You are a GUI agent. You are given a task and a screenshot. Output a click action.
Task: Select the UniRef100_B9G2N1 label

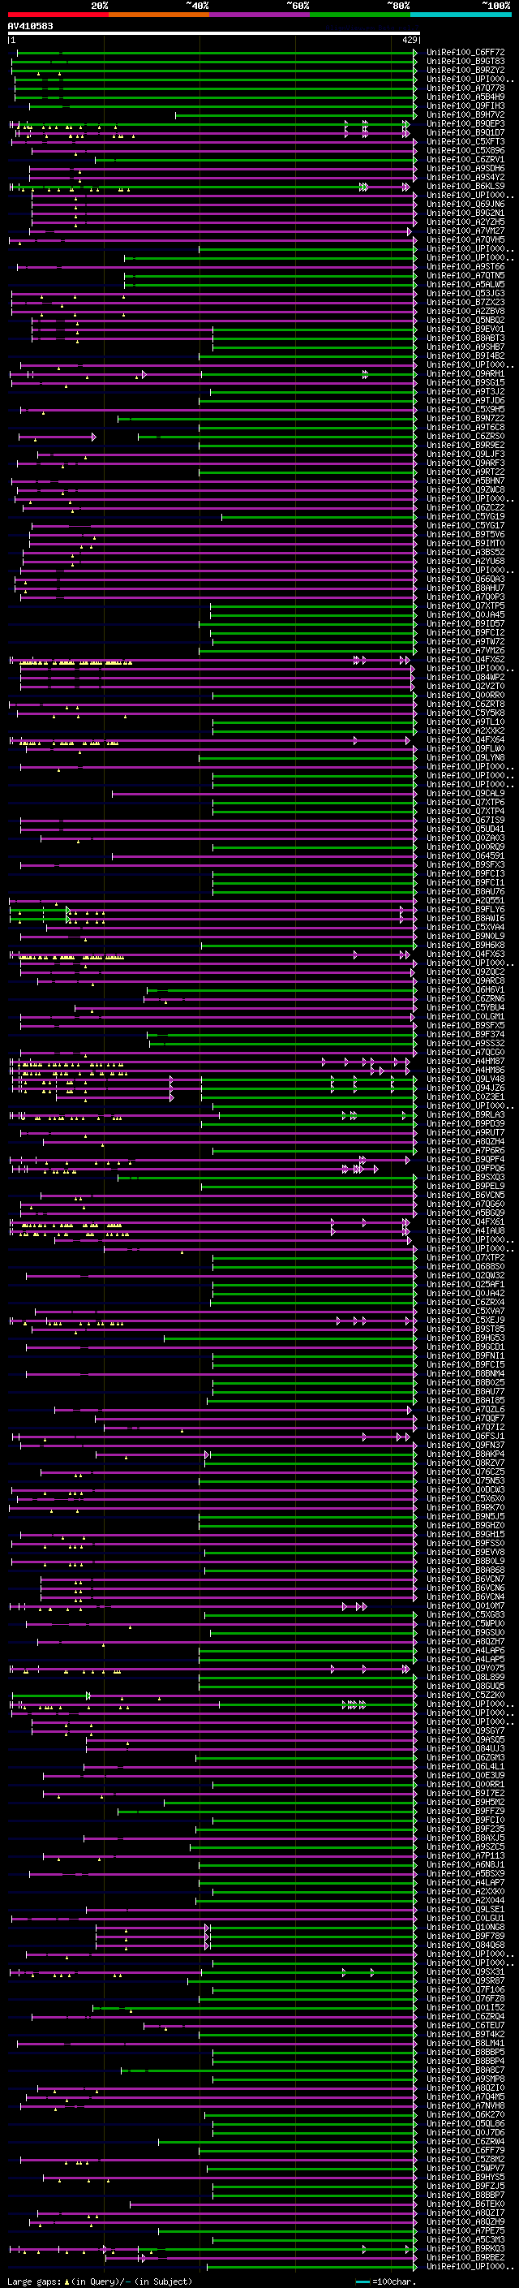pos(465,213)
